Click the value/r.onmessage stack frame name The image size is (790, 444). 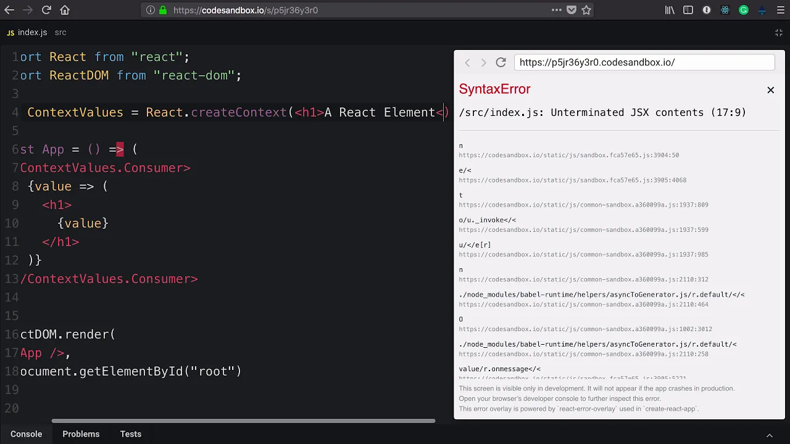499,369
